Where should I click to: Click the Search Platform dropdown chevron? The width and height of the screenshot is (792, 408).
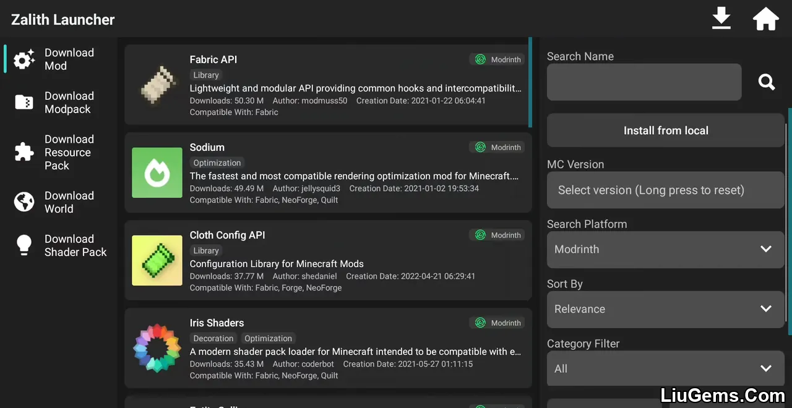pyautogui.click(x=766, y=249)
